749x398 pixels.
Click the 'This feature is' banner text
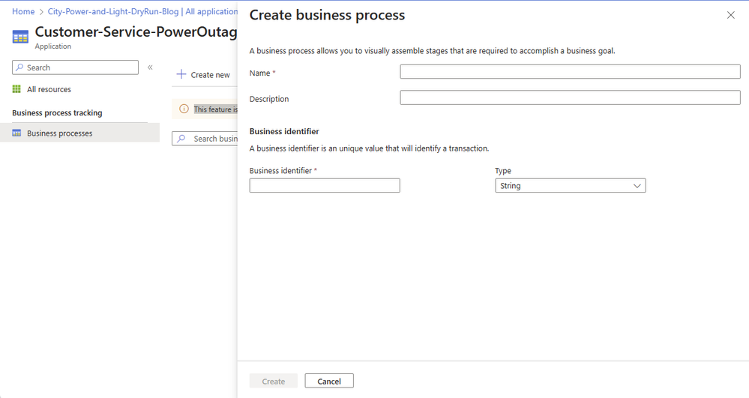(215, 109)
